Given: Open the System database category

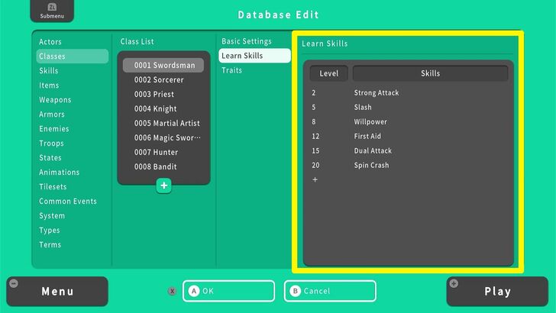Looking at the screenshot, I should pyautogui.click(x=52, y=216).
